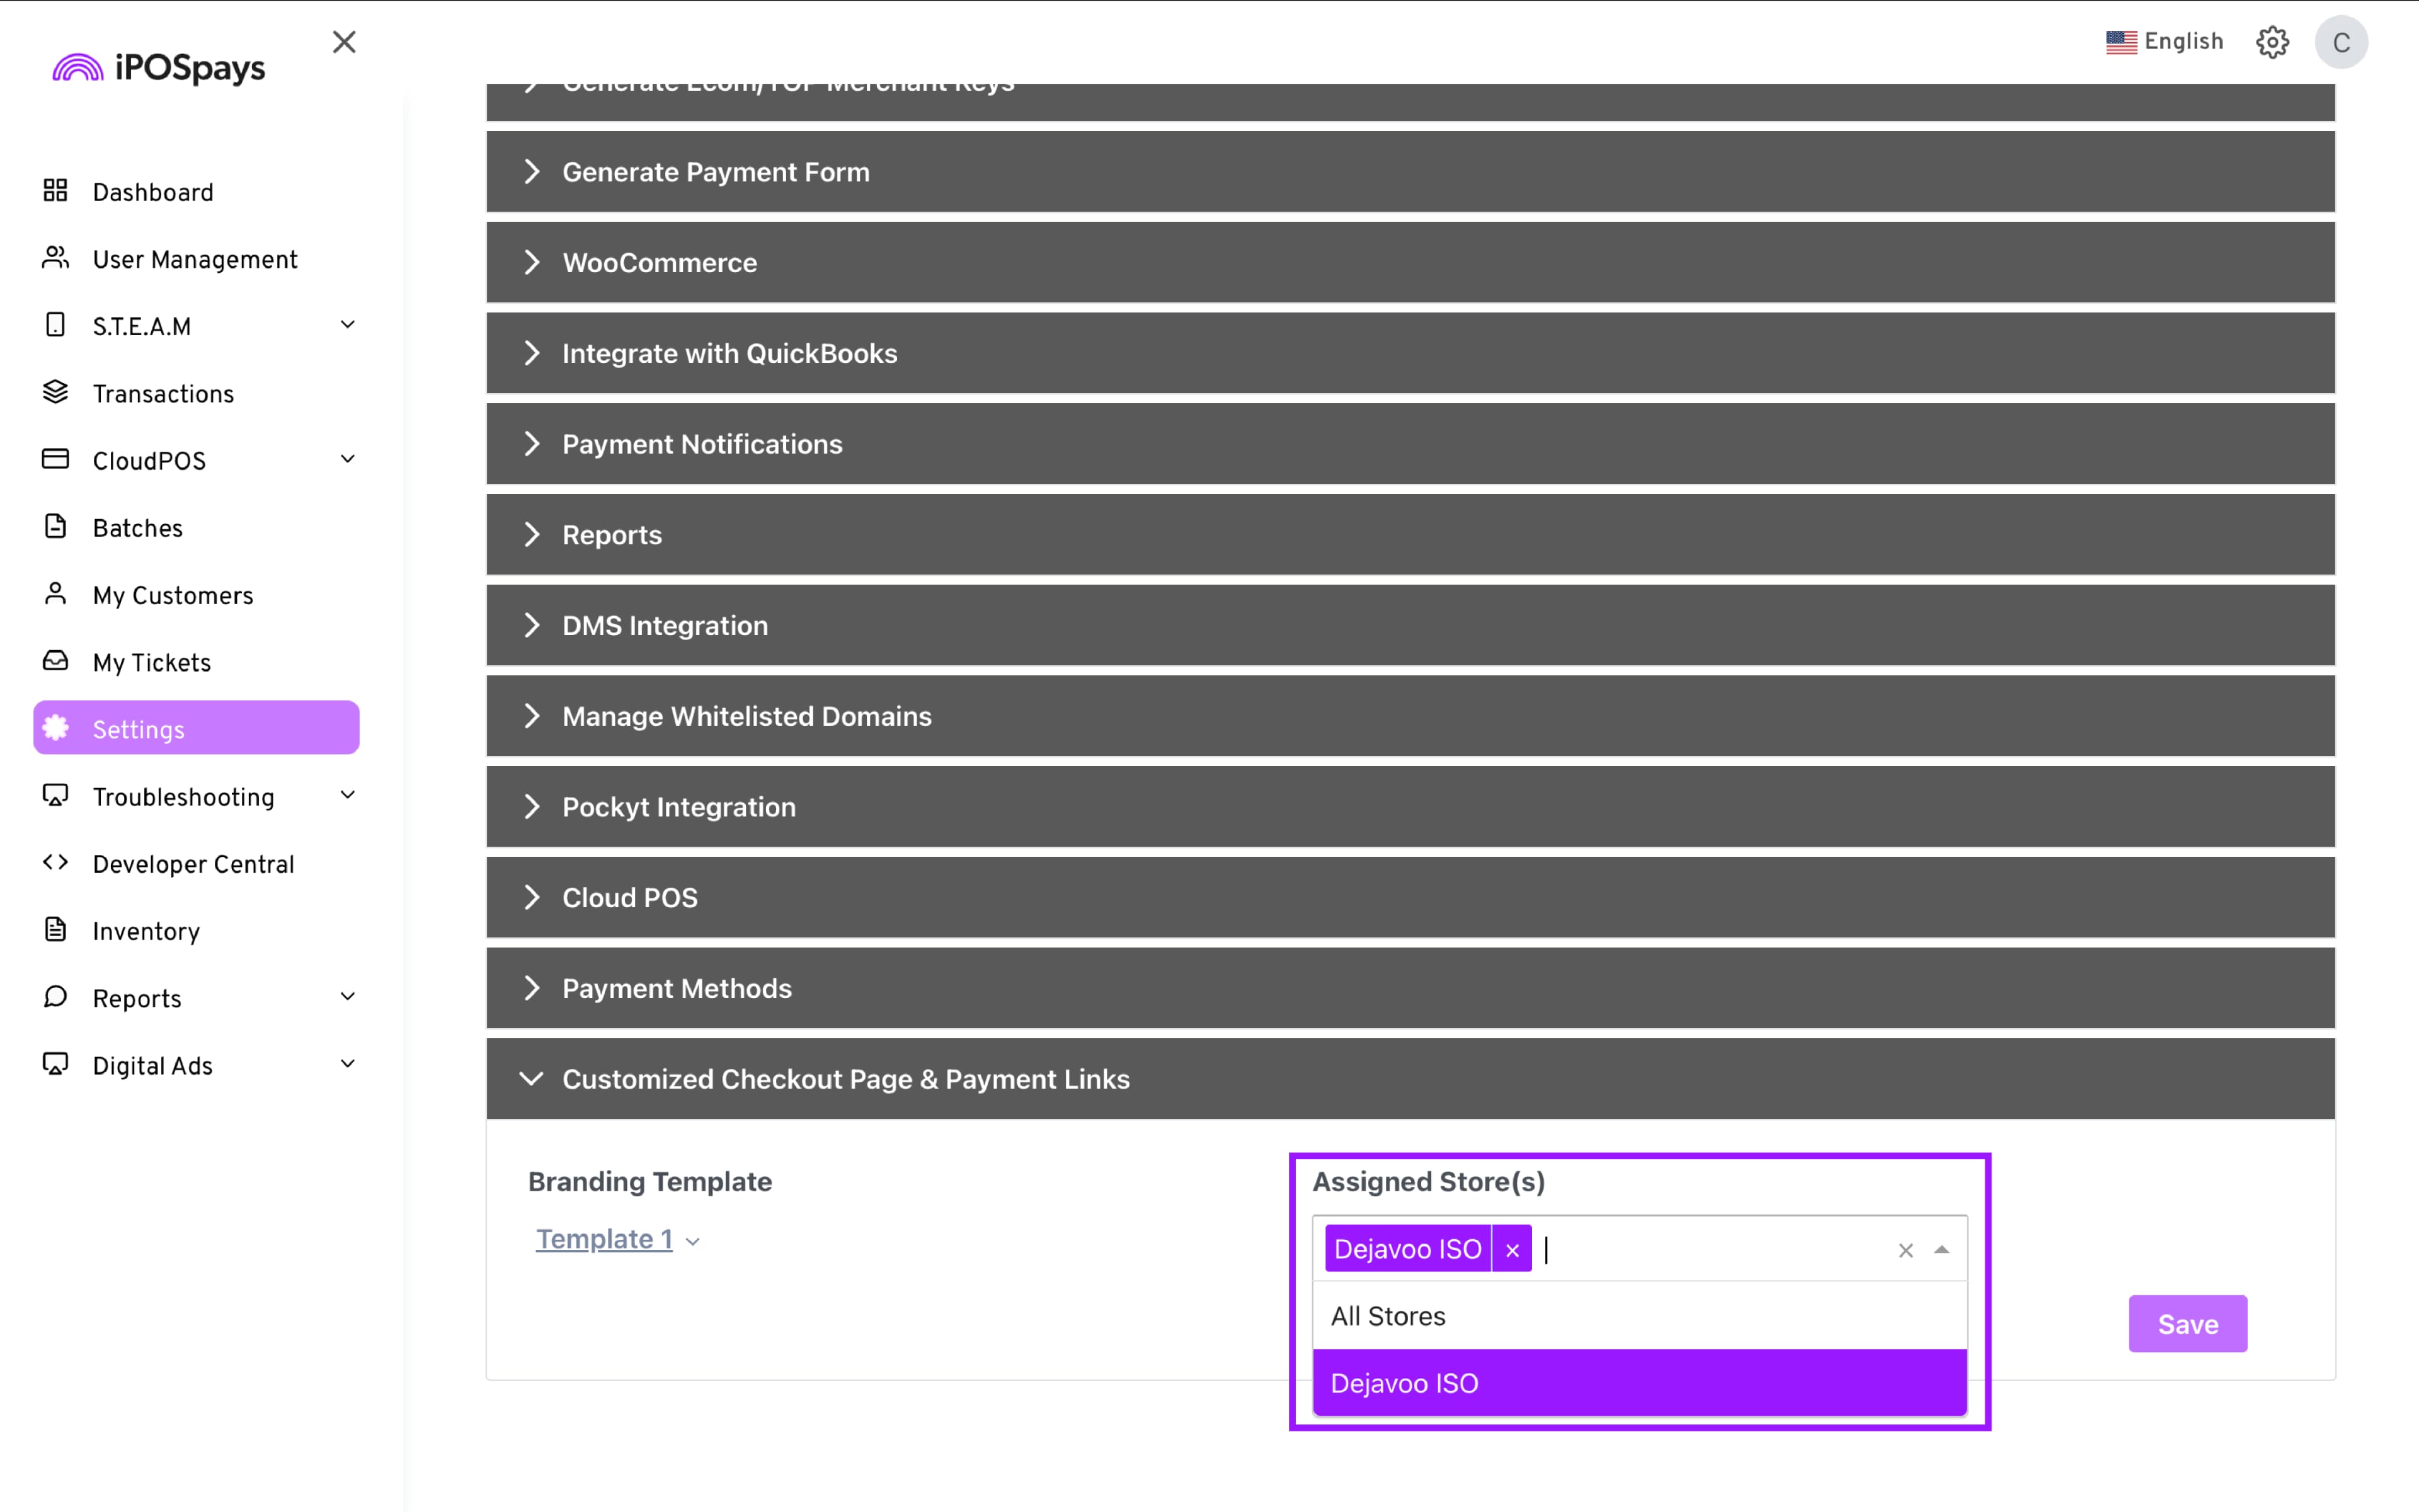This screenshot has width=2419, height=1512.
Task: Expand the CloudPOS sidebar submenu
Action: (x=348, y=460)
